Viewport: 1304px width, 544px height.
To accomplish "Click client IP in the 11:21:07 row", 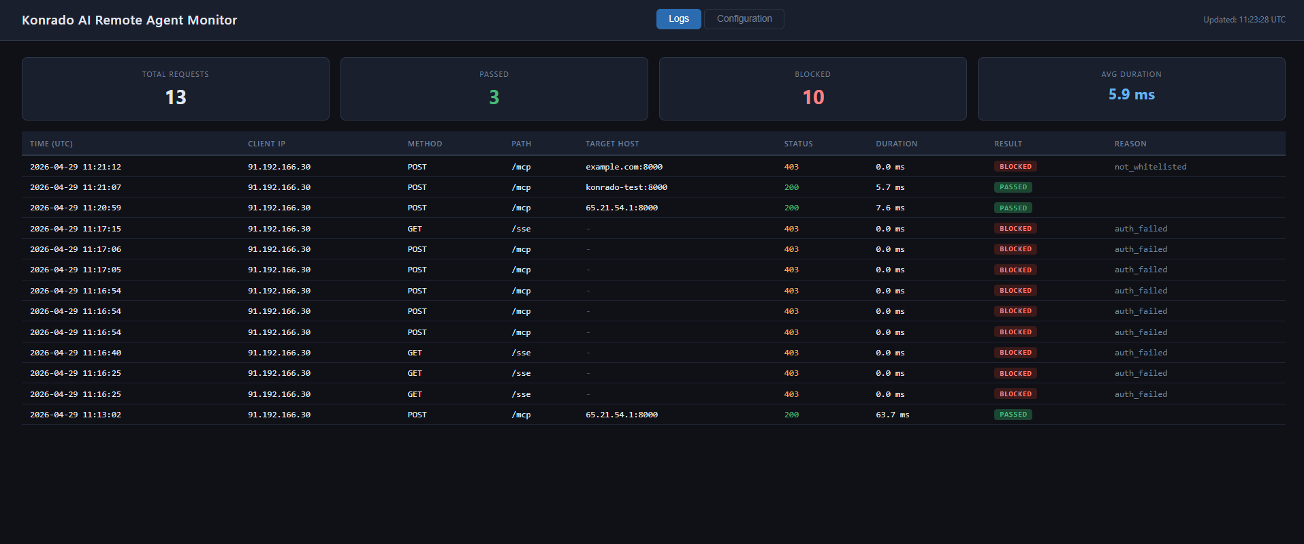I will [x=279, y=187].
